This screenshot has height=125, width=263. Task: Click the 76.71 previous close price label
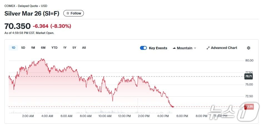[x=248, y=76]
